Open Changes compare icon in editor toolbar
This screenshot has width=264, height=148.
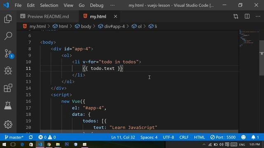pyautogui.click(x=236, y=16)
